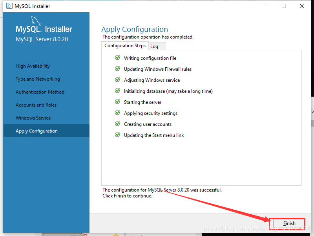Click 'The configuration operation has completed.' text
Viewport: 314px width, 236px height.
coord(148,37)
